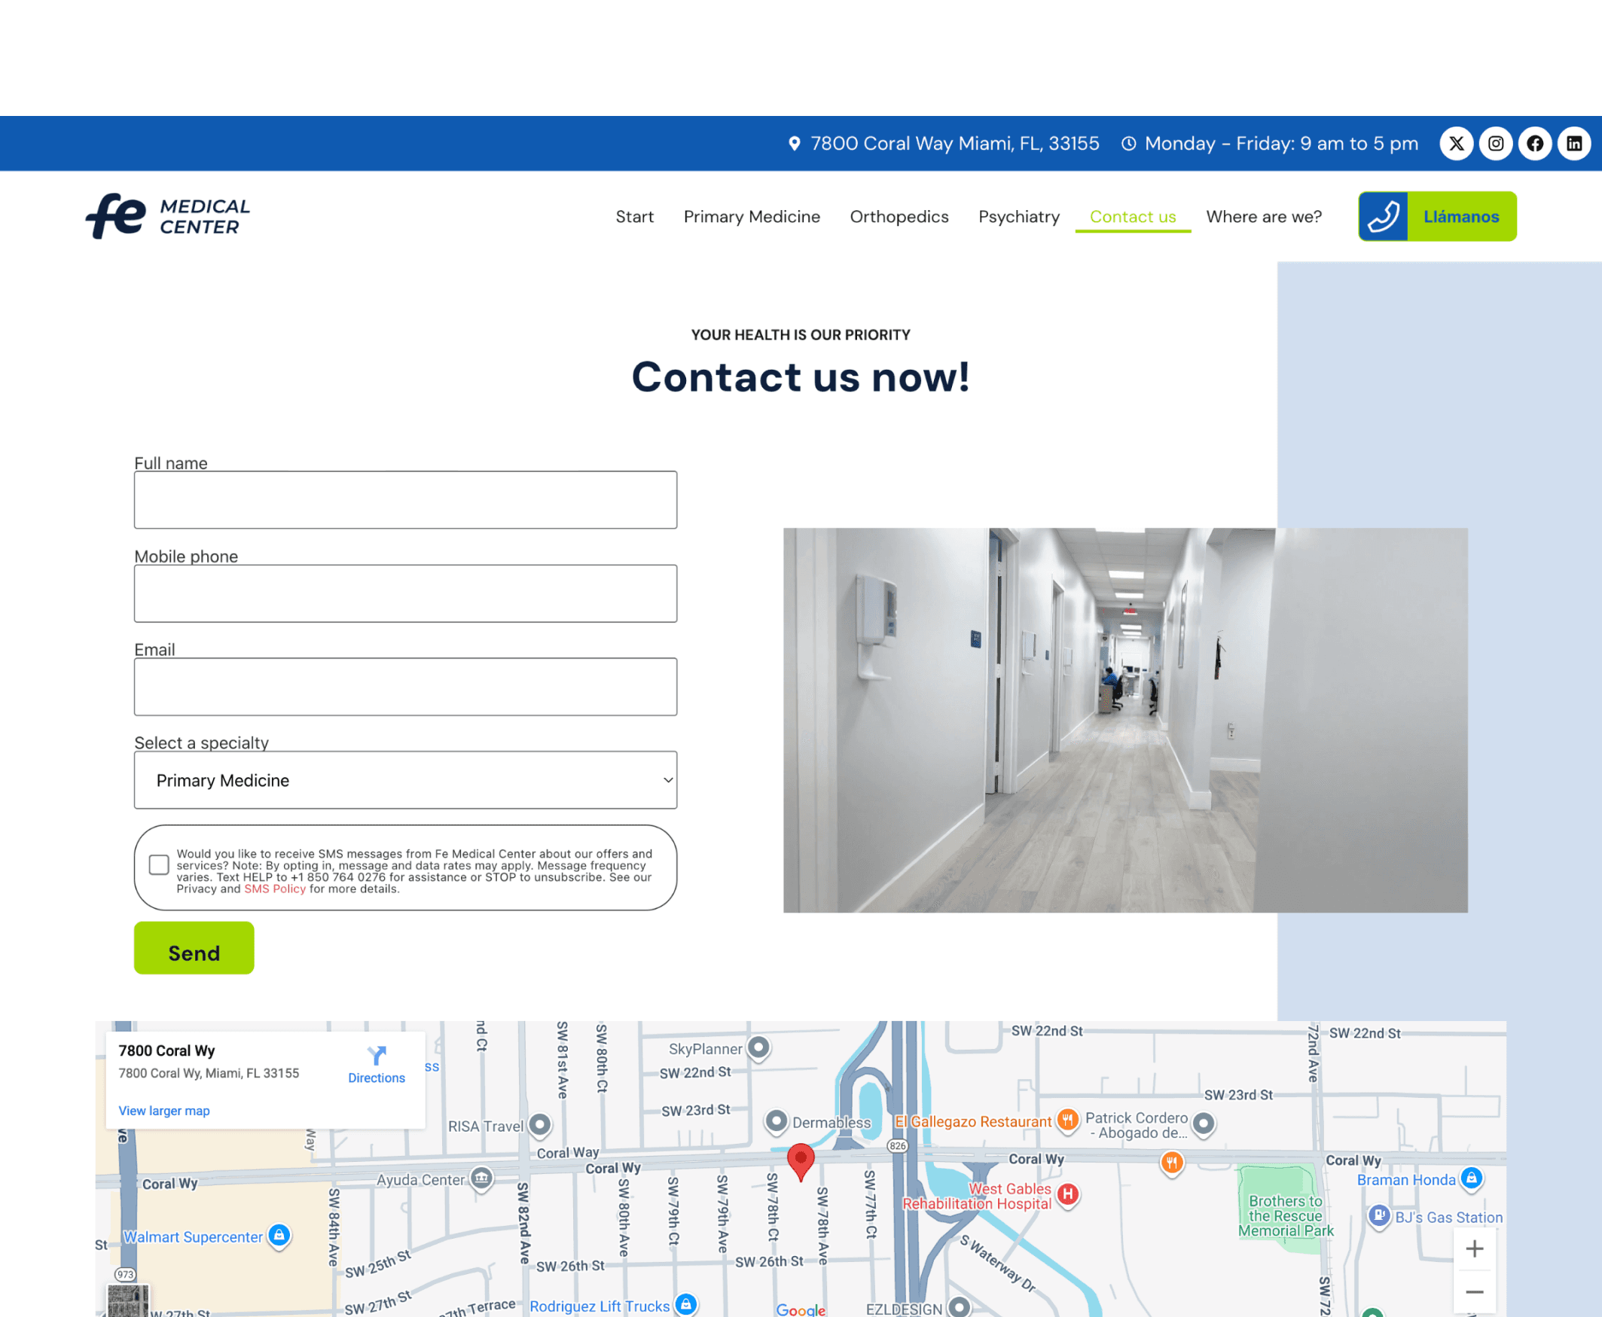Click the Directions arrow icon on map
The height and width of the screenshot is (1317, 1602).
tap(377, 1055)
